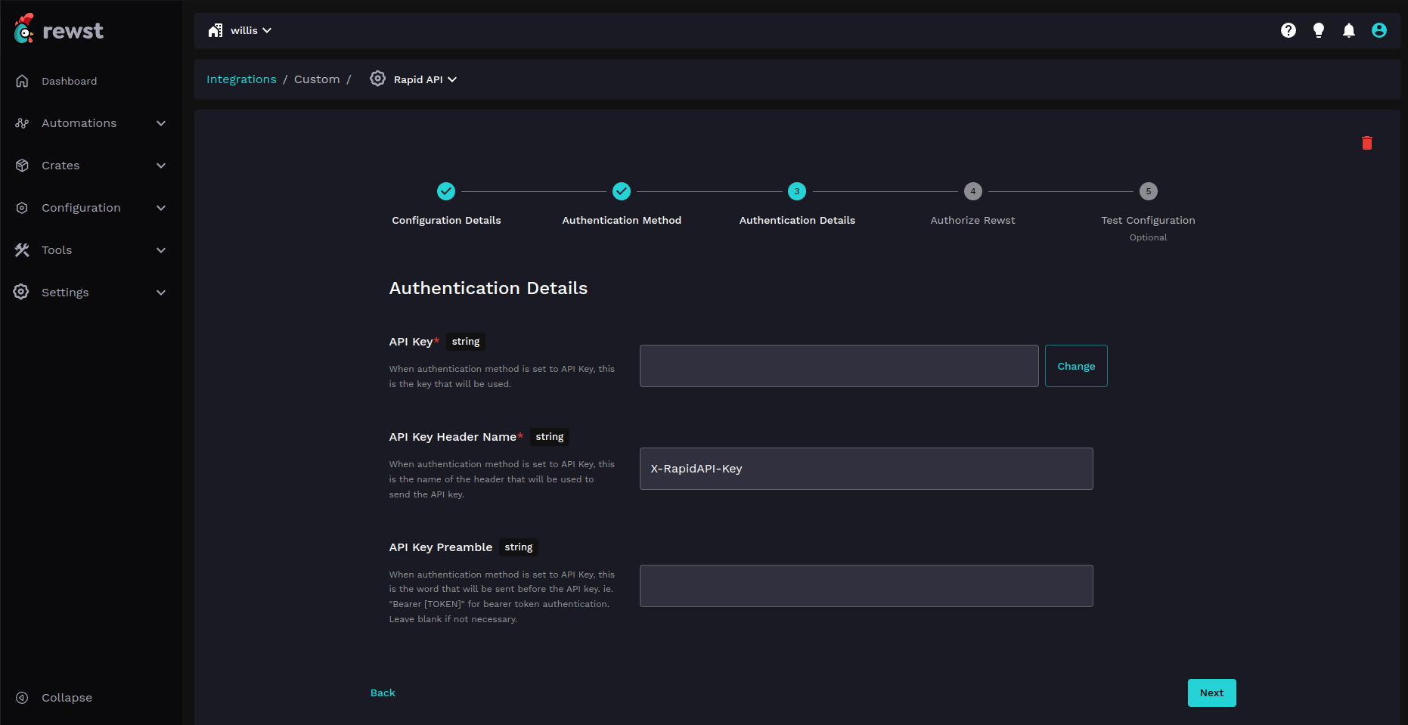This screenshot has height=725, width=1408.
Task: Click the Next button
Action: (x=1211, y=692)
